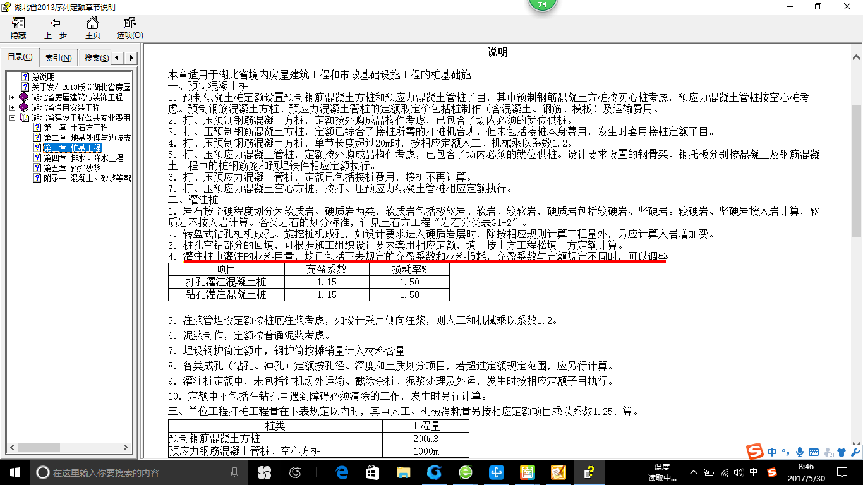
Task: Click the 钻孔灌注混凝土桩 table cell
Action: (x=226, y=294)
